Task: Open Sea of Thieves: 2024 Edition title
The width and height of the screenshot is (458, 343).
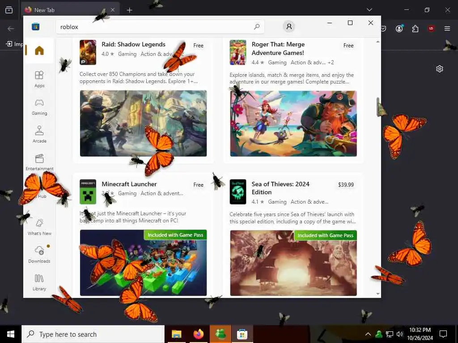Action: (x=280, y=188)
